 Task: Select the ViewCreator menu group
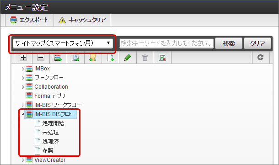[x=50, y=160]
